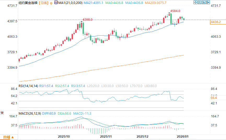Click the L80:80.0 RSI level label
The height and width of the screenshot is (140, 226).
(150, 86)
